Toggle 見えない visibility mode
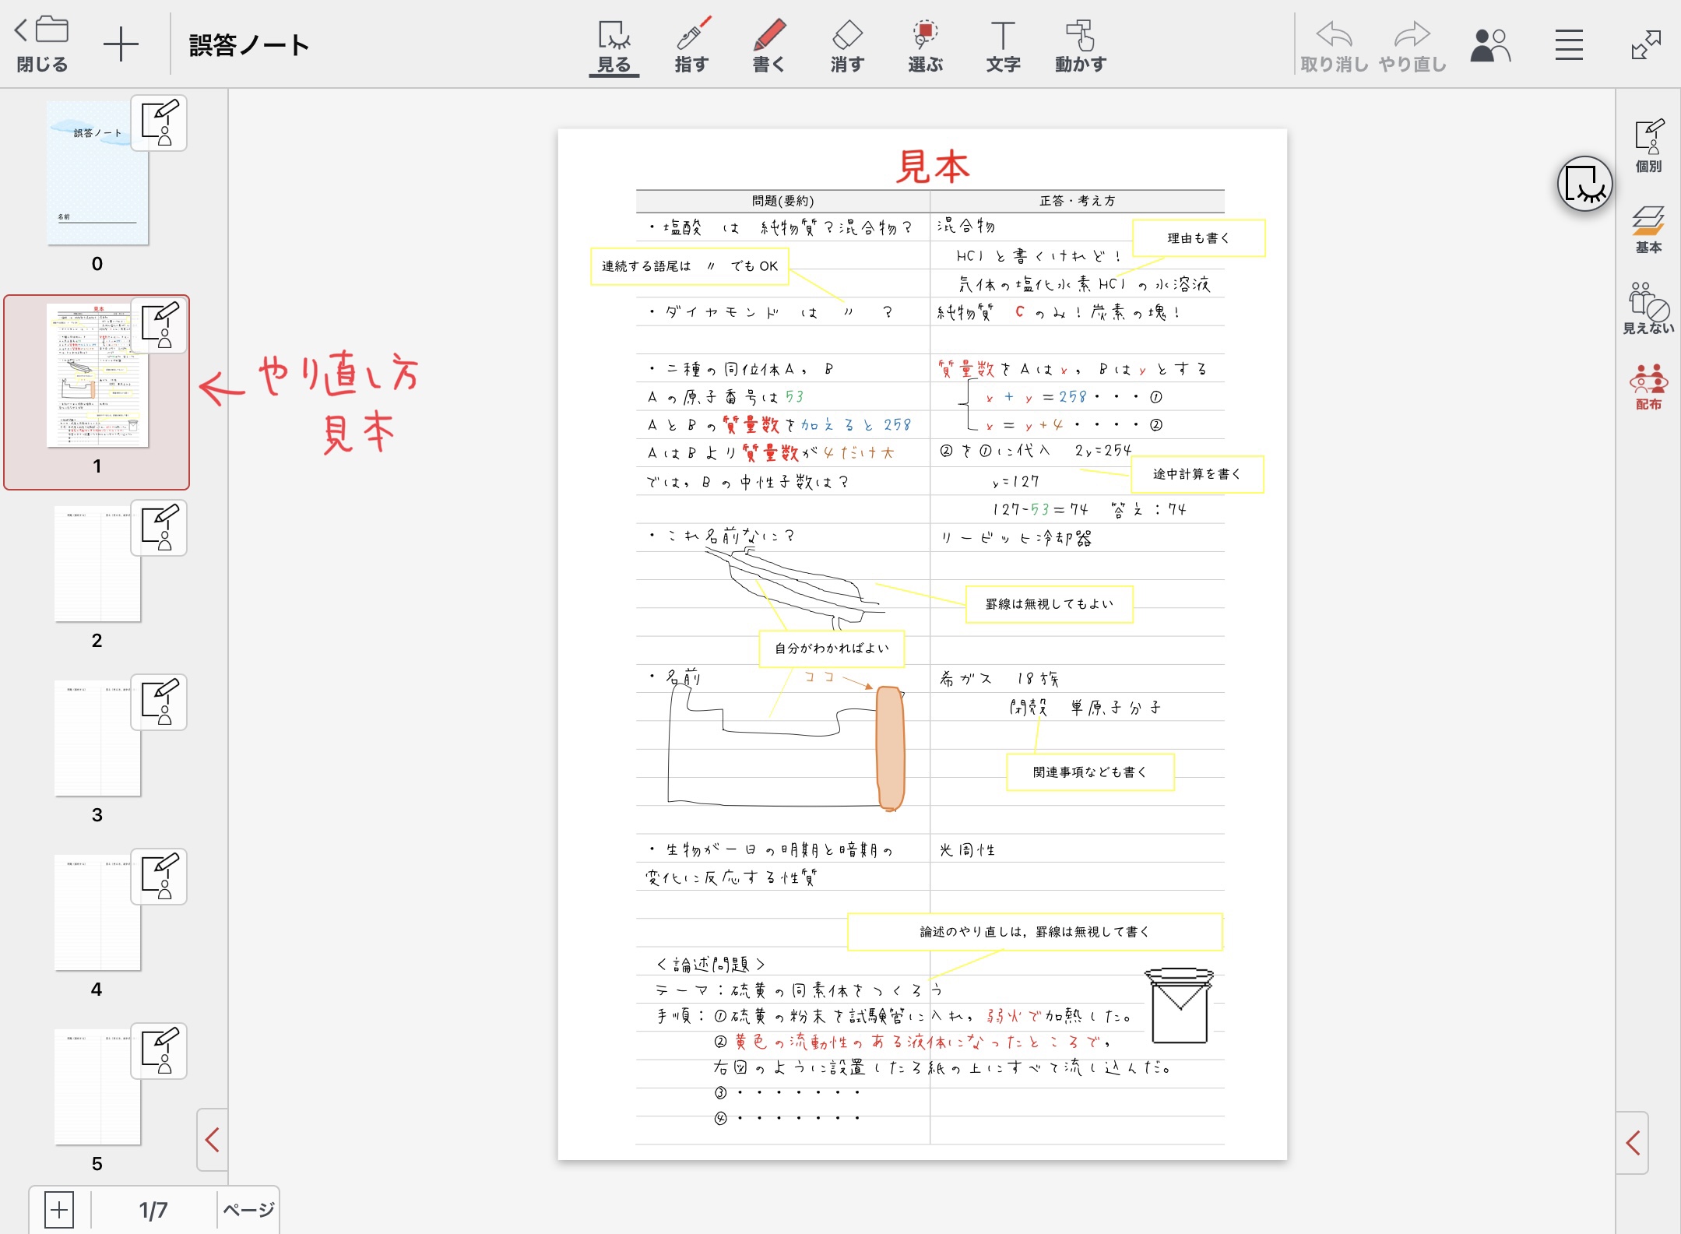 point(1648,308)
